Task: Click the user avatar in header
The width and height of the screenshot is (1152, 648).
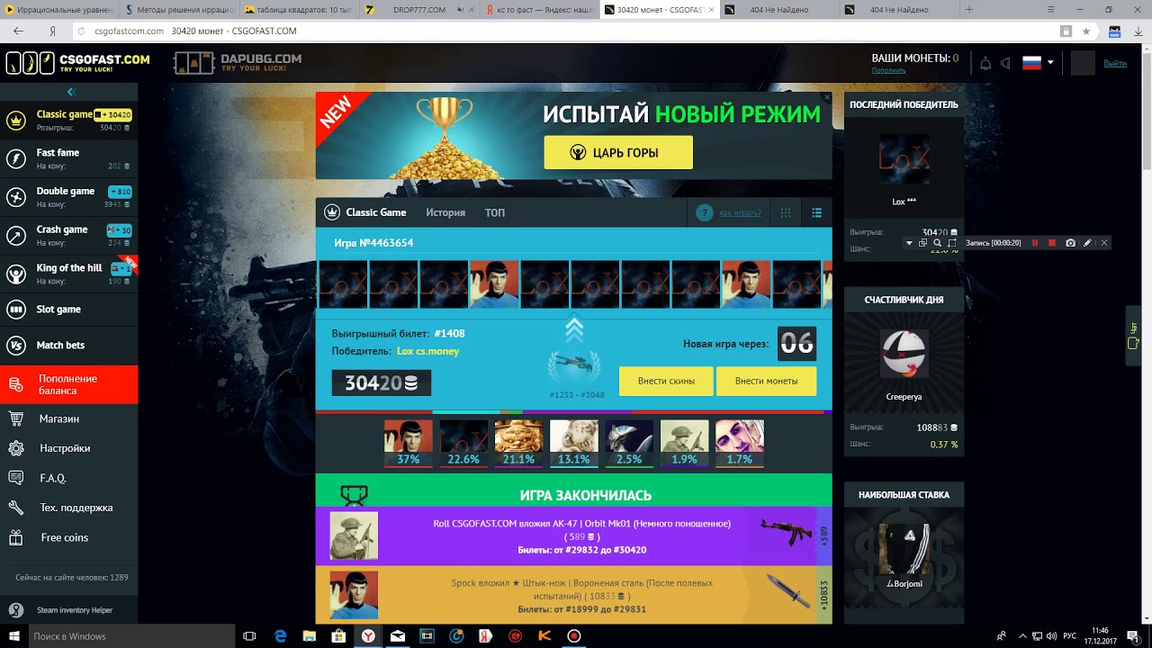Action: (1083, 63)
